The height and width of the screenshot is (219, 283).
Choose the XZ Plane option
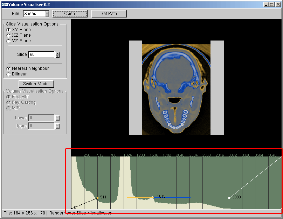(x=8, y=35)
